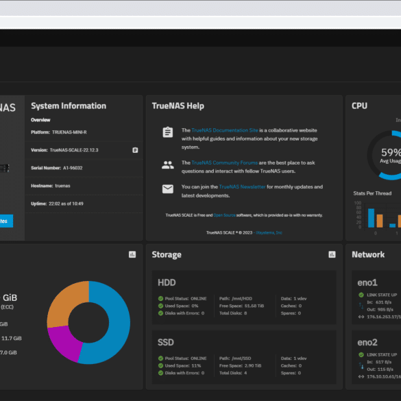The height and width of the screenshot is (401, 401).
Task: Click the CPU 59% usage gauge
Action: [385, 155]
